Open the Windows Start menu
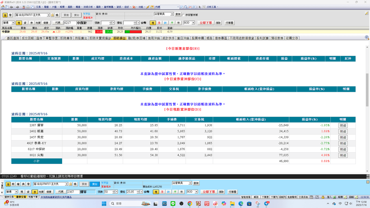The image size is (370, 208). coord(103,203)
